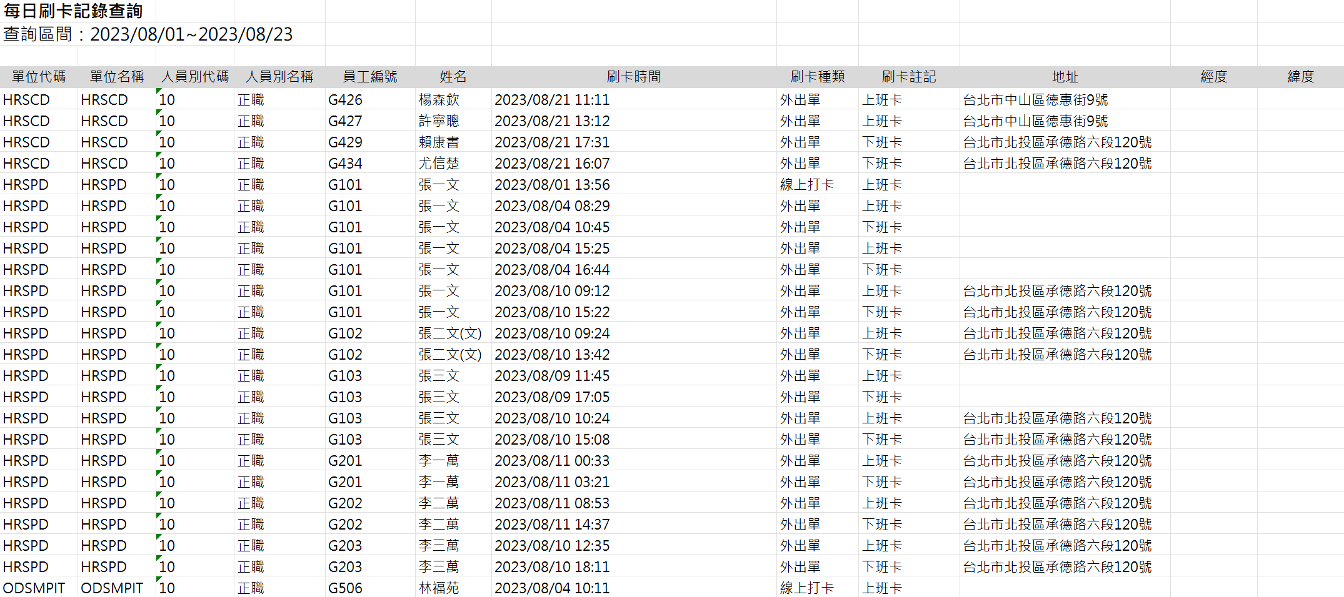The height and width of the screenshot is (597, 1344).
Task: Select employee number cell G506
Action: (x=345, y=588)
